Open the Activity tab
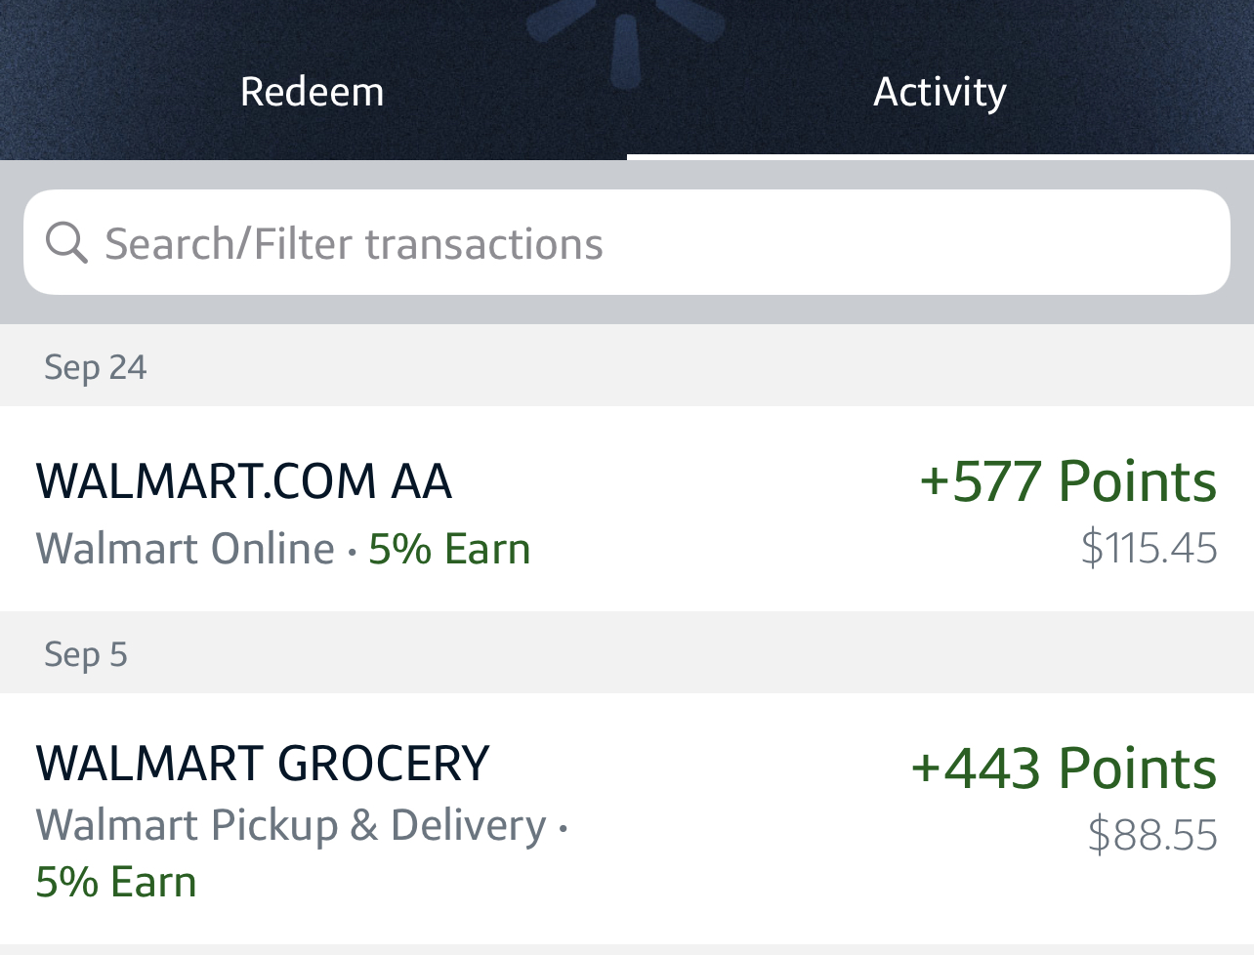The image size is (1254, 955). coord(940,92)
